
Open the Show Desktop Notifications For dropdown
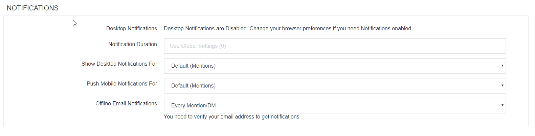[x=335, y=66]
